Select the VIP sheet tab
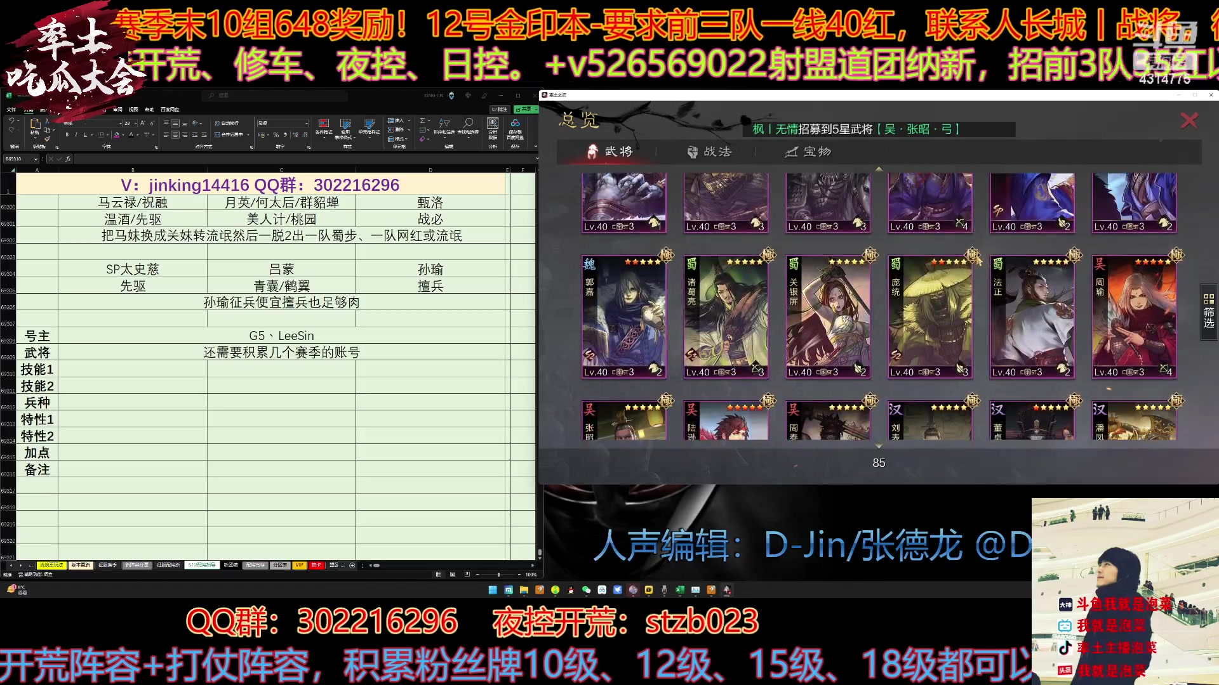 tap(299, 565)
